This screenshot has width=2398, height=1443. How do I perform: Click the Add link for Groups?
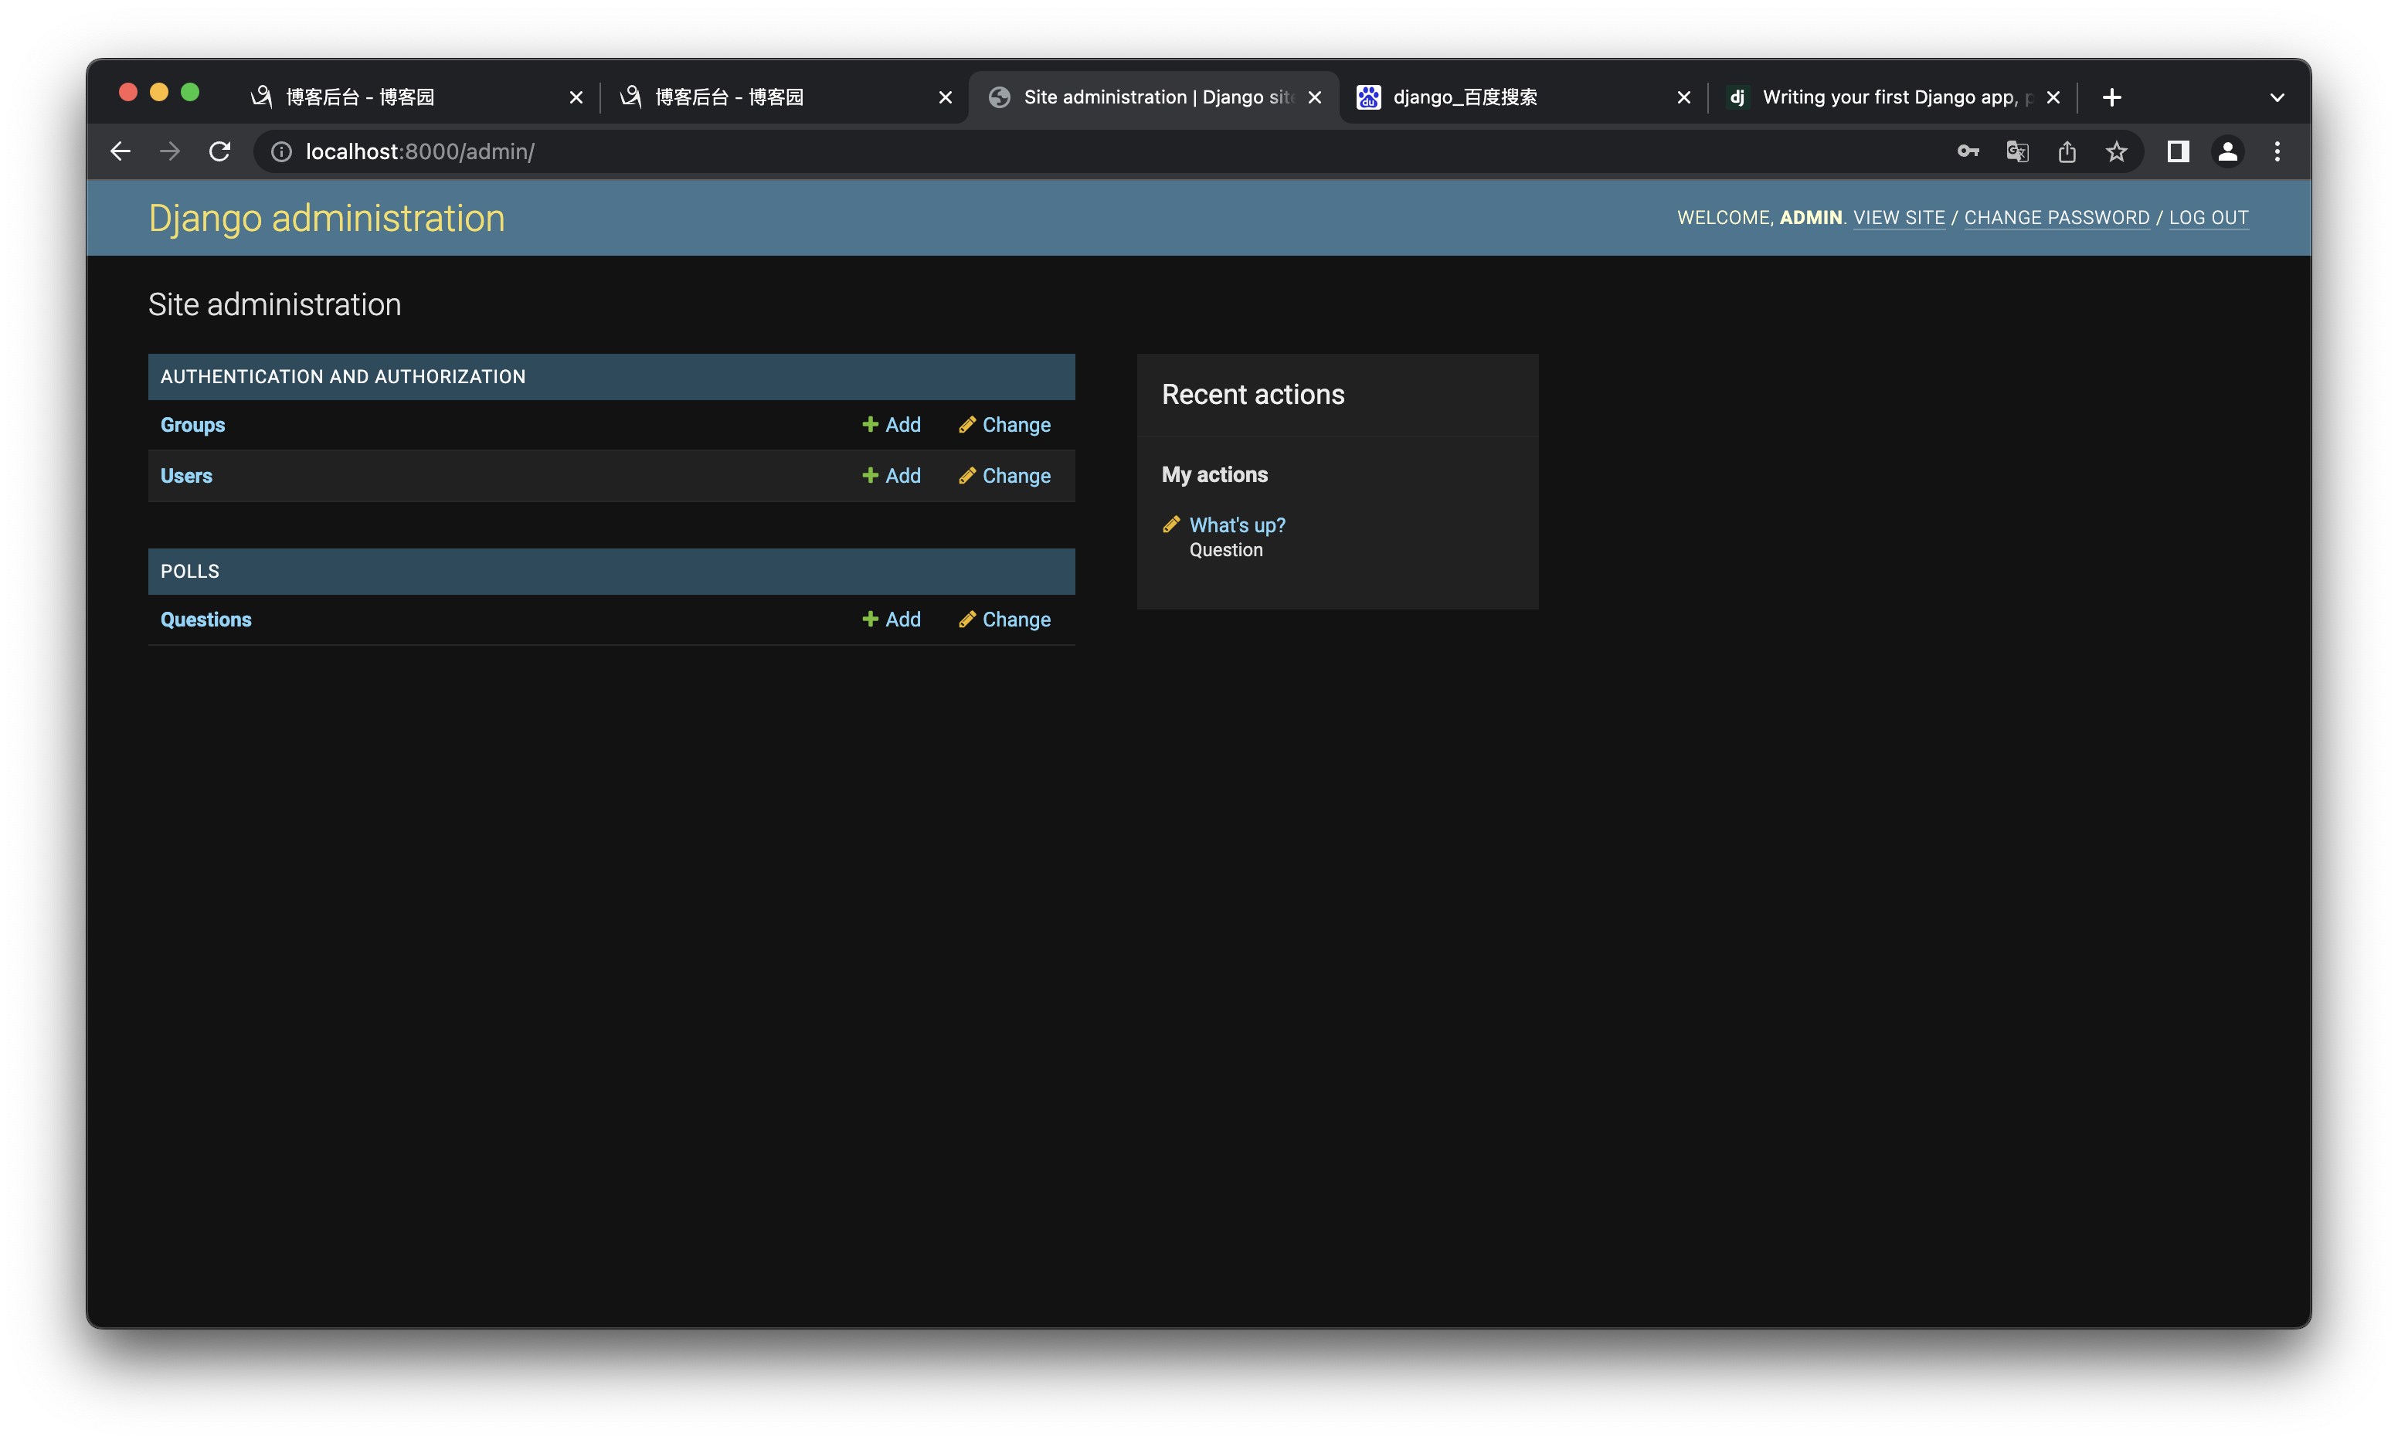pyautogui.click(x=892, y=425)
